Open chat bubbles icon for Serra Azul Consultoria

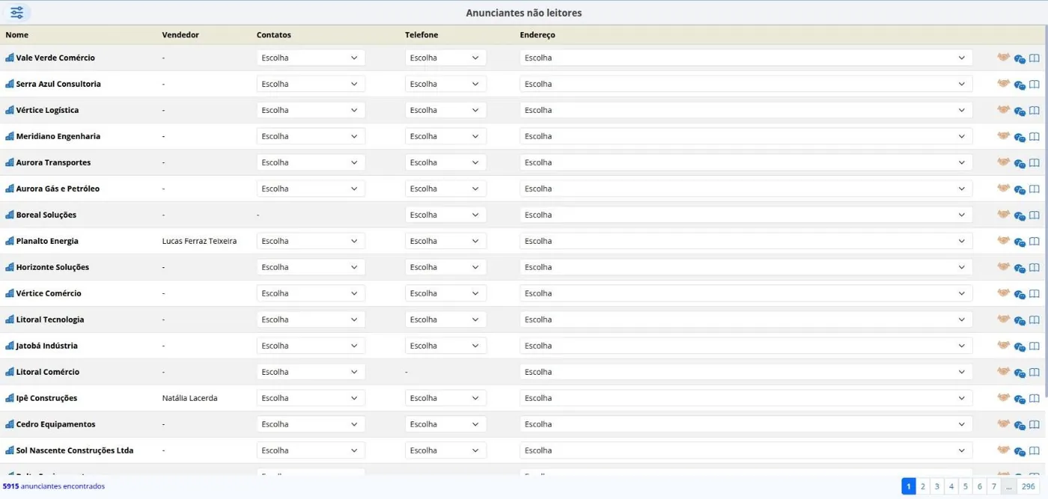click(1020, 85)
